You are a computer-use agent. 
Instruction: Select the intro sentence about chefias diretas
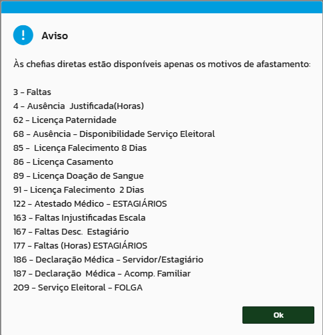coord(162,64)
